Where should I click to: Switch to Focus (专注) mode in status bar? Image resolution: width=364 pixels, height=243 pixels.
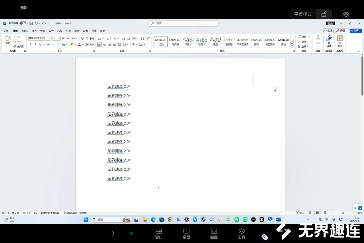(300, 213)
